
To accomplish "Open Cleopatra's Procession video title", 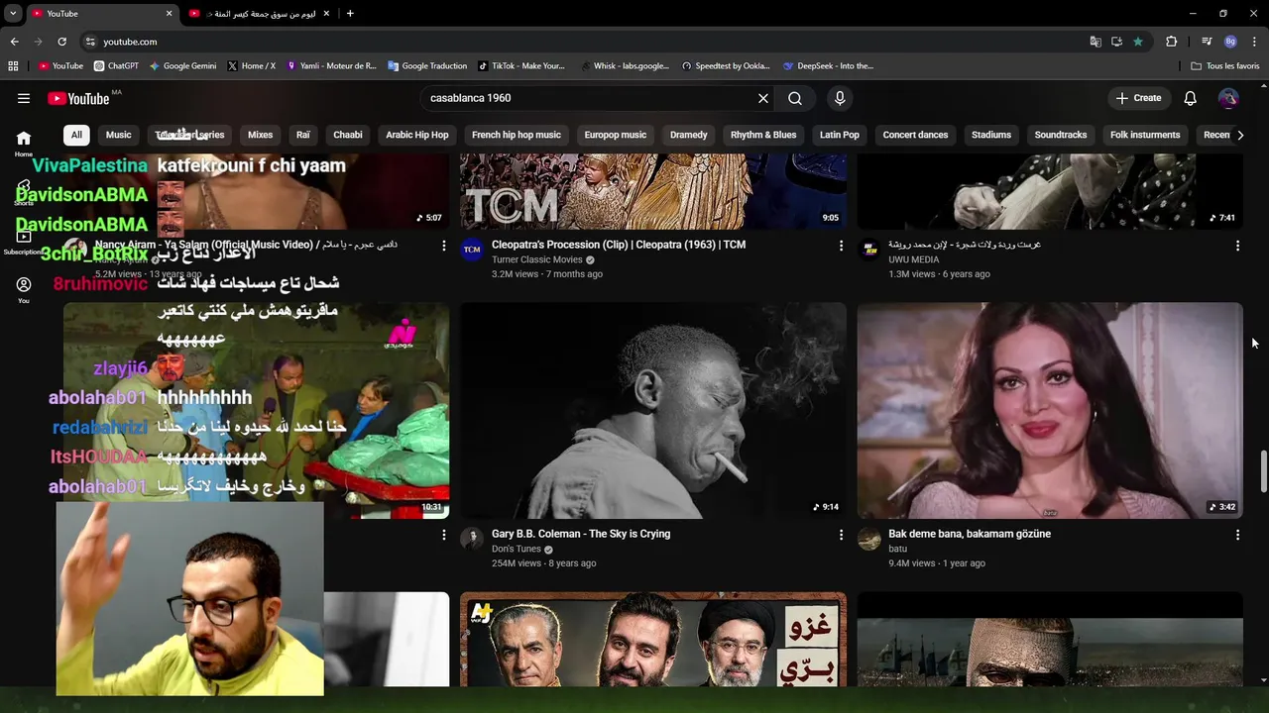I will (619, 245).
